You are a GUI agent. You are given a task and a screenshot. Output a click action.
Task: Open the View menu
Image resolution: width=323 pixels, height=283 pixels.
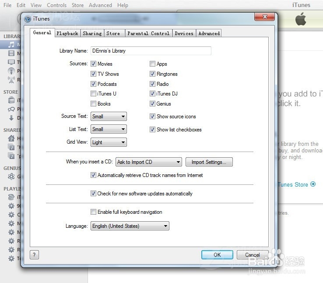(x=36, y=5)
